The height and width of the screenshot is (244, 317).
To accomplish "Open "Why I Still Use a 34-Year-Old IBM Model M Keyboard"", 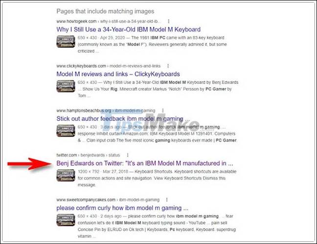I will click(x=128, y=29).
